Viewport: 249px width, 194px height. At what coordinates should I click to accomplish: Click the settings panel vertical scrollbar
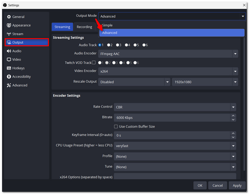[x=244, y=103]
